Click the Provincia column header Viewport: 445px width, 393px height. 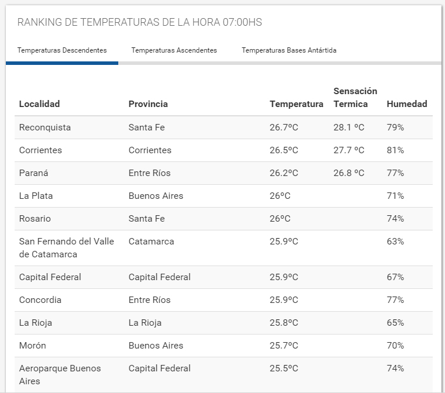(148, 104)
